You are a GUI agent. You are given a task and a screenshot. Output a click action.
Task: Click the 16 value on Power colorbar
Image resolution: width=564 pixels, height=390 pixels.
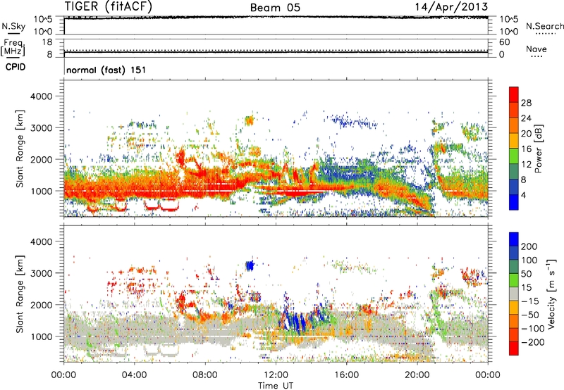(526, 149)
